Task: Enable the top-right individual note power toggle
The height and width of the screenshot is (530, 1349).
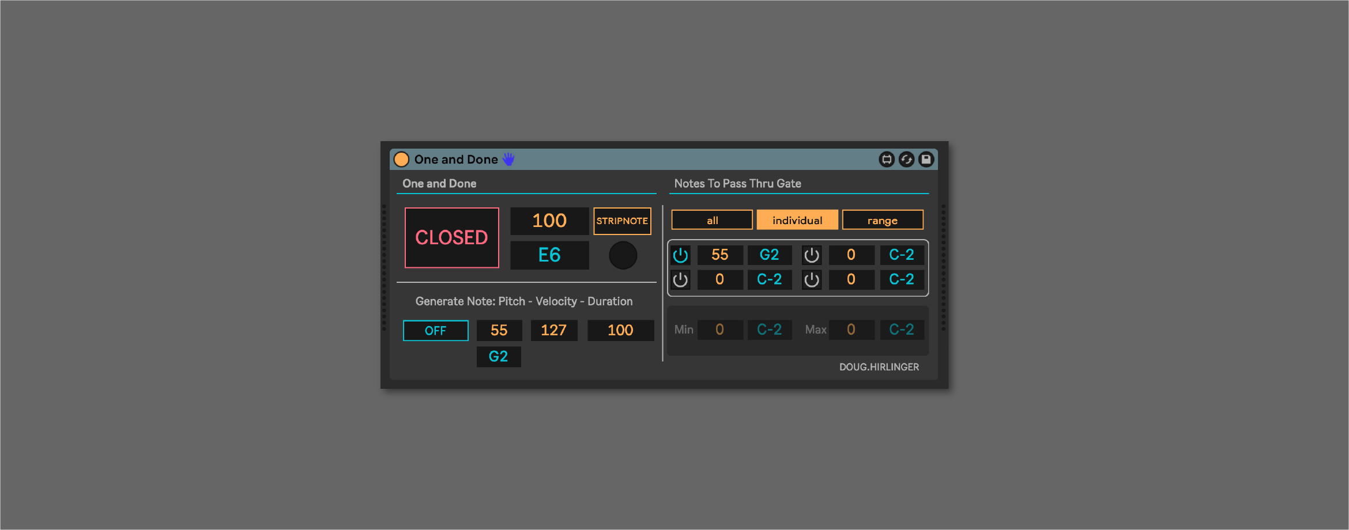Action: click(812, 255)
